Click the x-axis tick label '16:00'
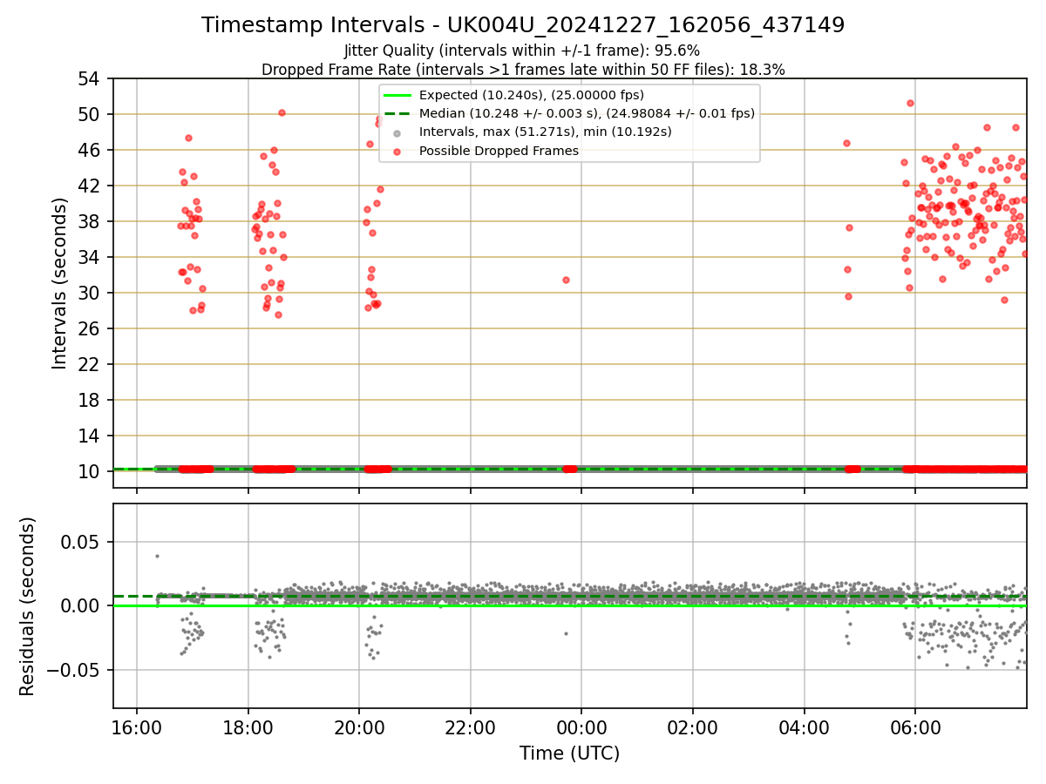Viewport: 1046px width, 784px height. [x=137, y=727]
